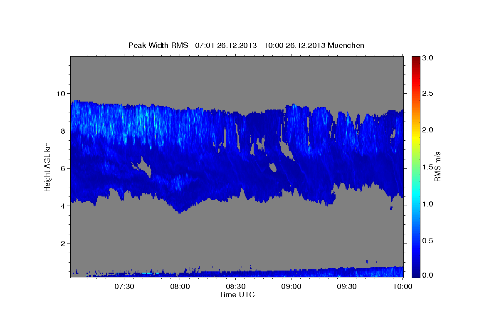
Task: Click the 10:00 time tick label
Action: click(x=403, y=287)
